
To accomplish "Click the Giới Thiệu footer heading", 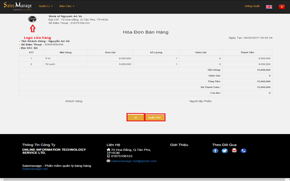I will (x=179, y=145).
